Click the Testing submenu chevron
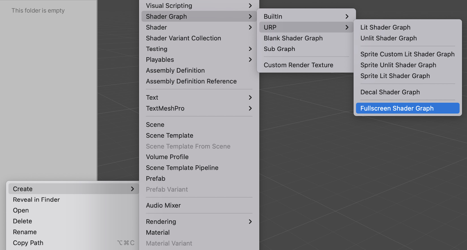Image resolution: width=467 pixels, height=250 pixels. coord(250,49)
